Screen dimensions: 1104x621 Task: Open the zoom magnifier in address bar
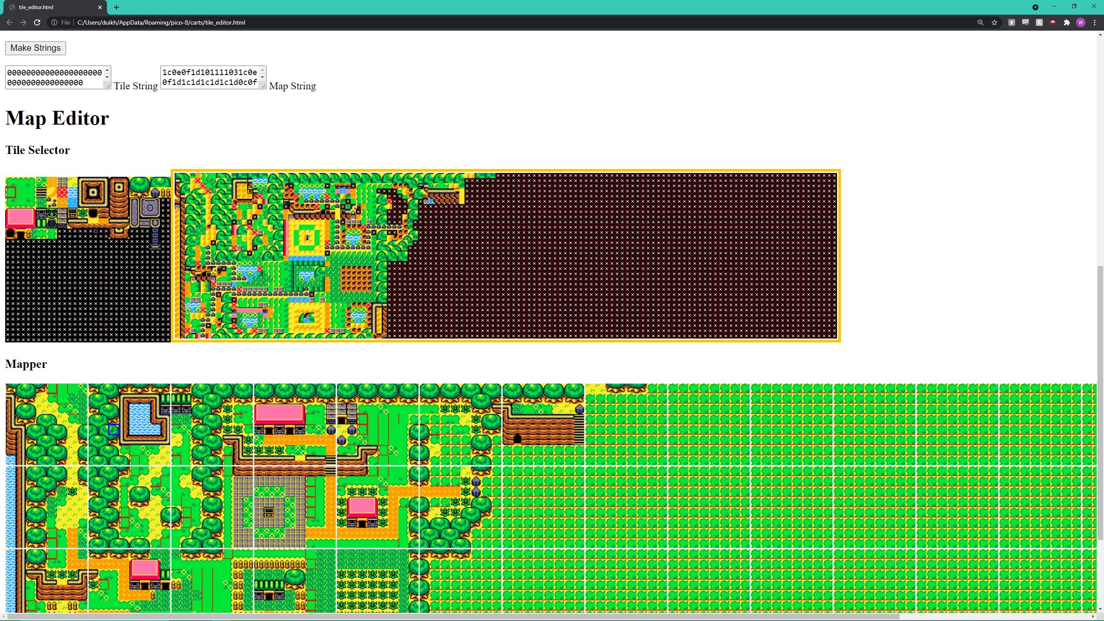(x=980, y=22)
